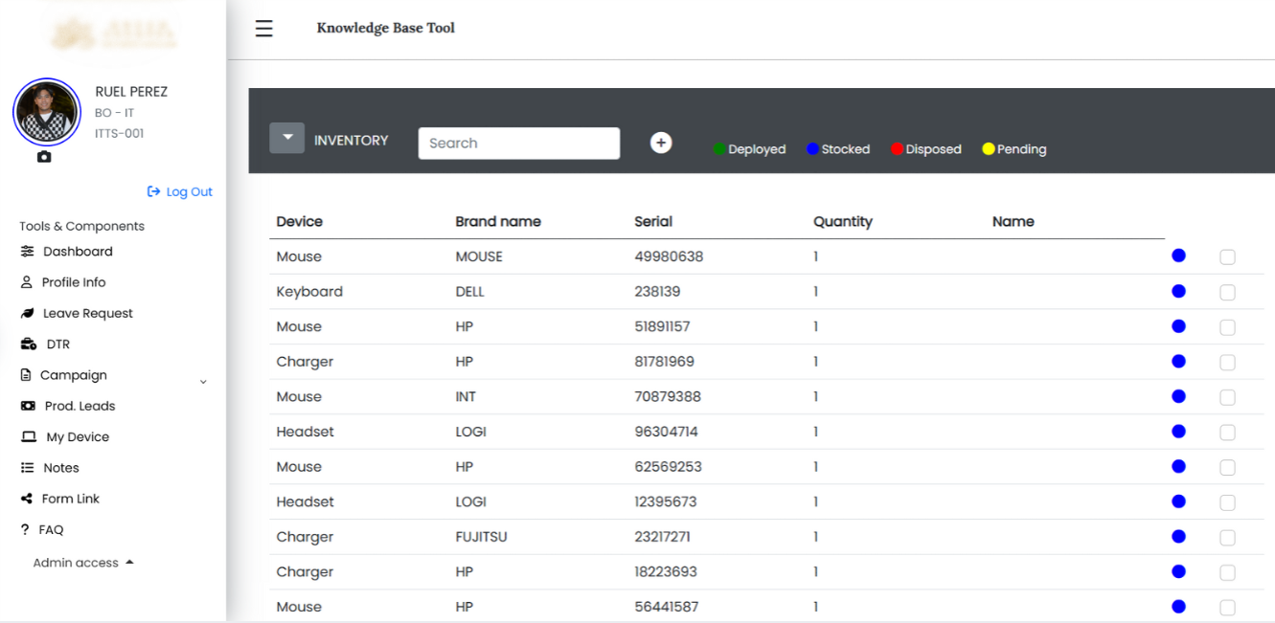
Task: Click the hamburger menu icon
Action: pos(263,29)
